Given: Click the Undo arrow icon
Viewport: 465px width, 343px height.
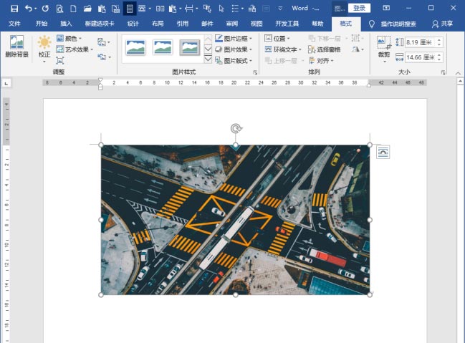Looking at the screenshot, I should point(28,9).
